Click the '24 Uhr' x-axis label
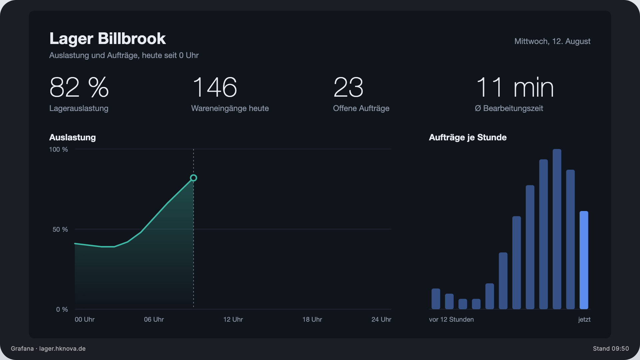The height and width of the screenshot is (360, 640). (381, 319)
